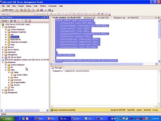Open the Community menu
161x121 pixels.
point(53,6)
